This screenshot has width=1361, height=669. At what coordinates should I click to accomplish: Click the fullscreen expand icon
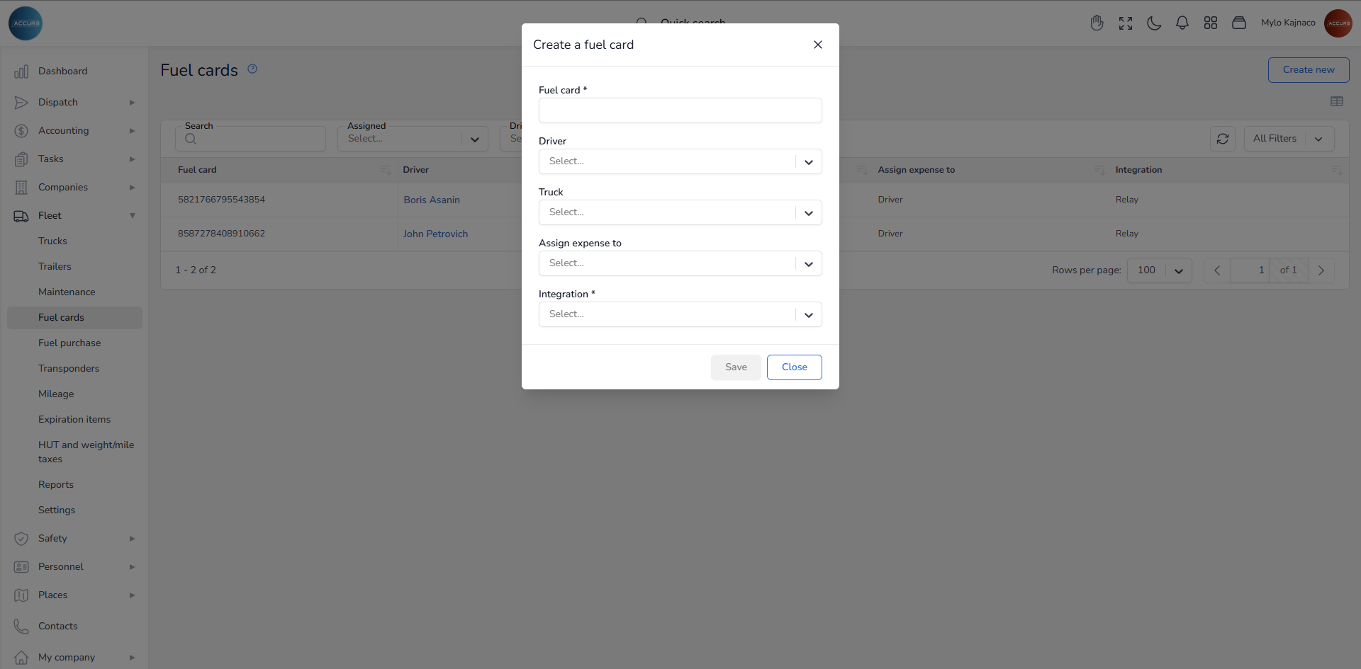click(1126, 23)
